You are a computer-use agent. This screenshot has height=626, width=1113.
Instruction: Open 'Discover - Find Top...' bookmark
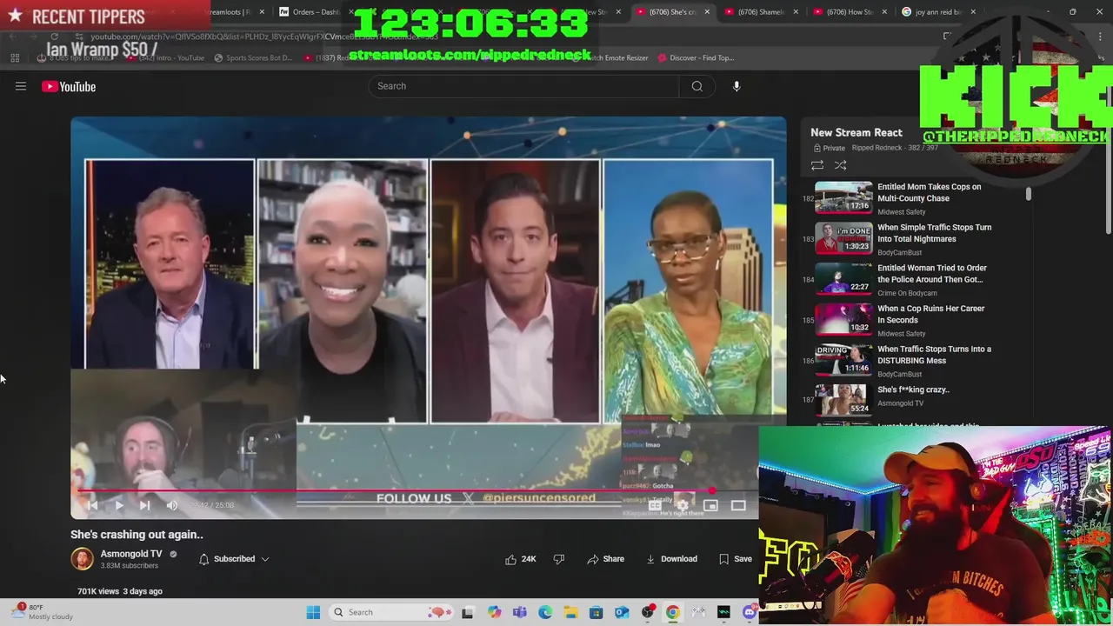tap(696, 58)
